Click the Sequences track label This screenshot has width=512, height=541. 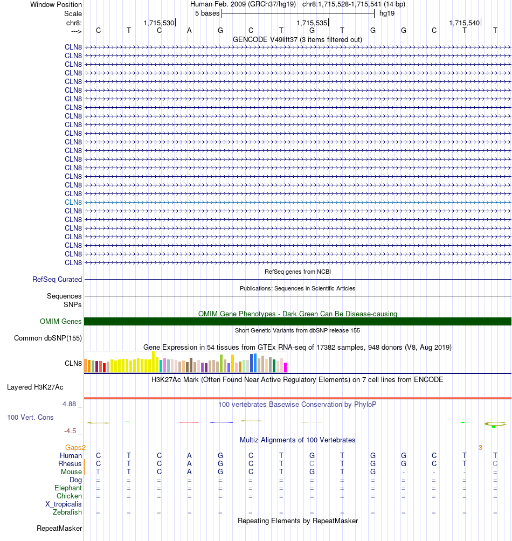pyautogui.click(x=64, y=296)
